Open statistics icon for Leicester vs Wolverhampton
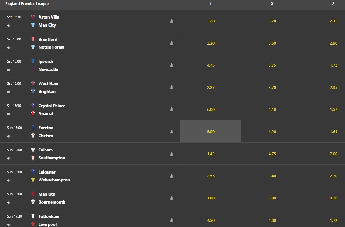 (172, 176)
